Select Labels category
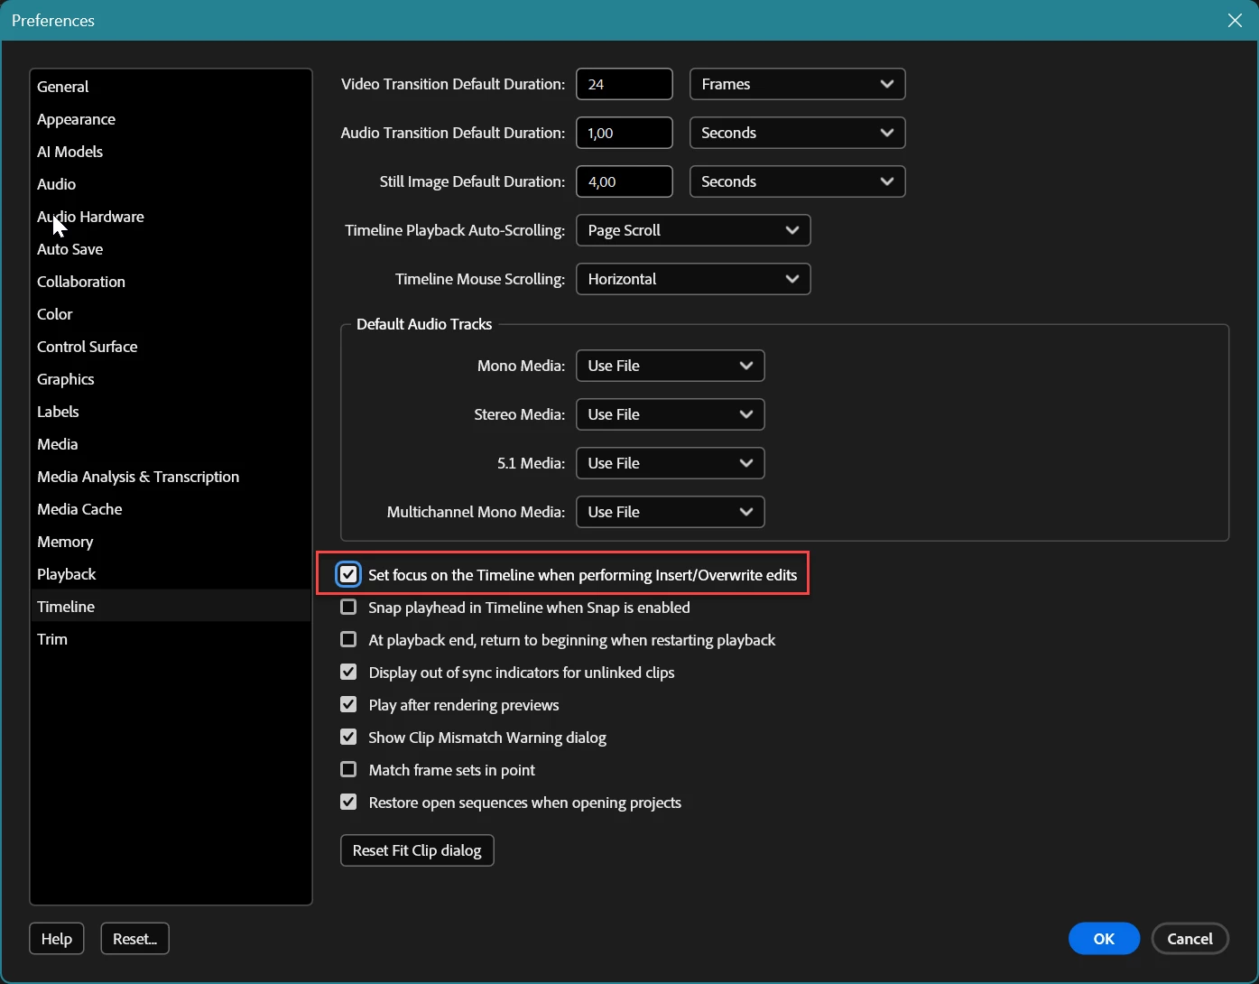Viewport: 1259px width, 984px height. 171,412
